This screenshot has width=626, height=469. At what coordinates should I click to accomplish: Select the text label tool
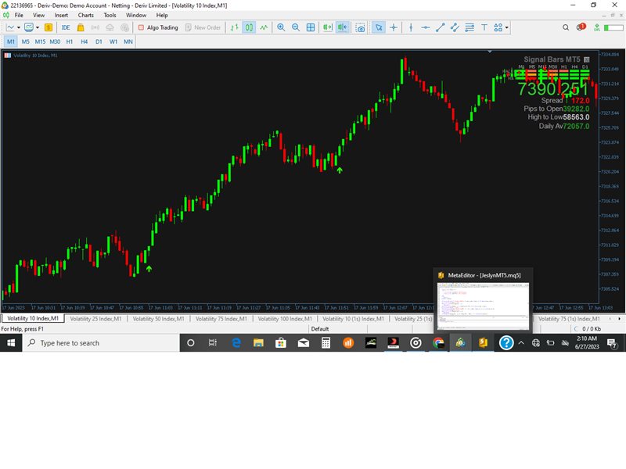tap(484, 27)
